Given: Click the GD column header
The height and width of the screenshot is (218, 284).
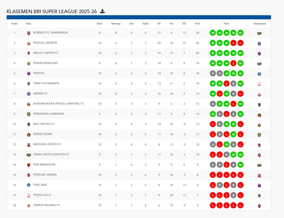Looking at the screenshot, I should [184, 24].
